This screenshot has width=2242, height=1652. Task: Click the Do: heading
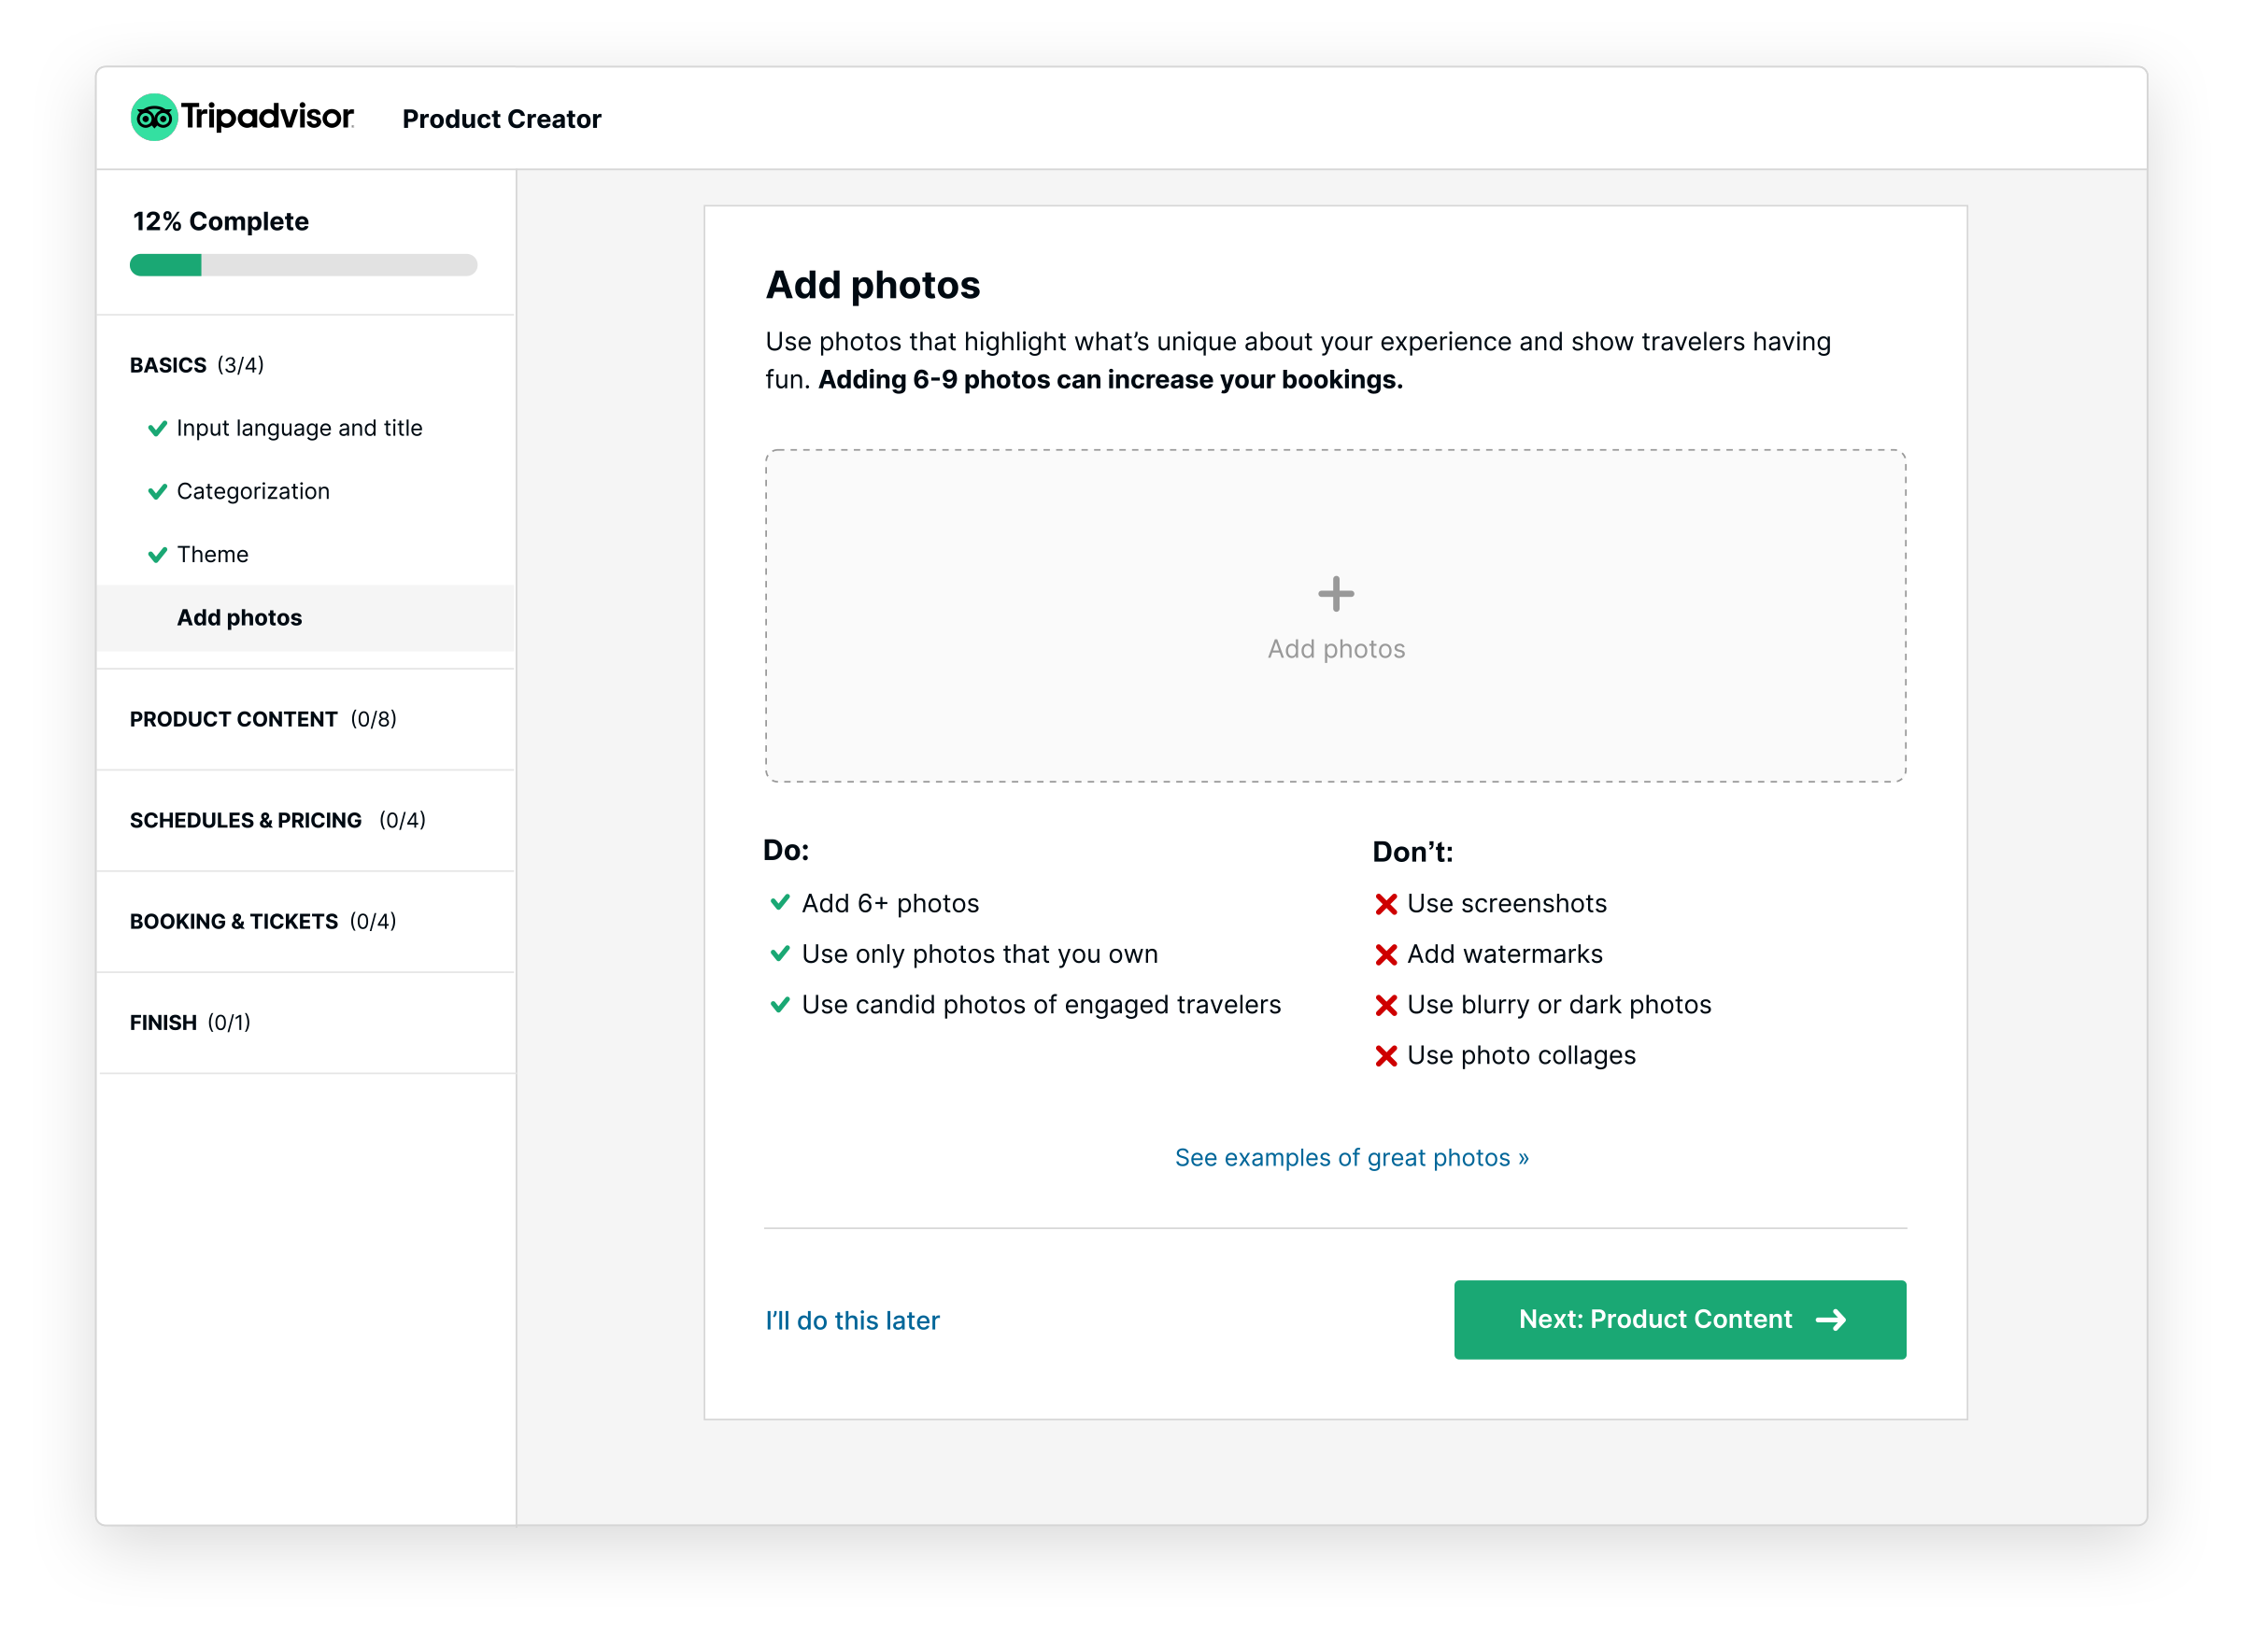tap(787, 850)
